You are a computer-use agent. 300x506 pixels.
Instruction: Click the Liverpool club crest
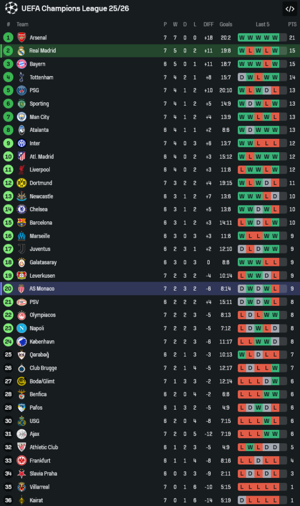pos(21,170)
